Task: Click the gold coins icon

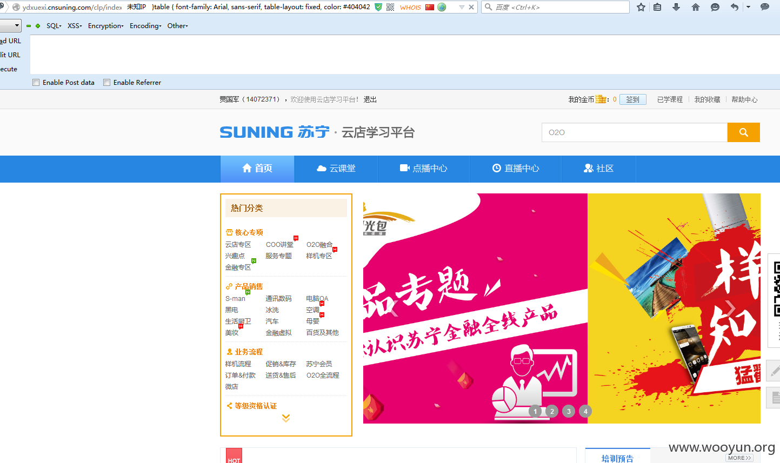Action: 601,99
